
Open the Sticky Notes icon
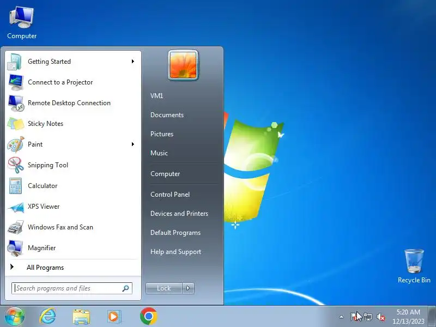(16, 124)
